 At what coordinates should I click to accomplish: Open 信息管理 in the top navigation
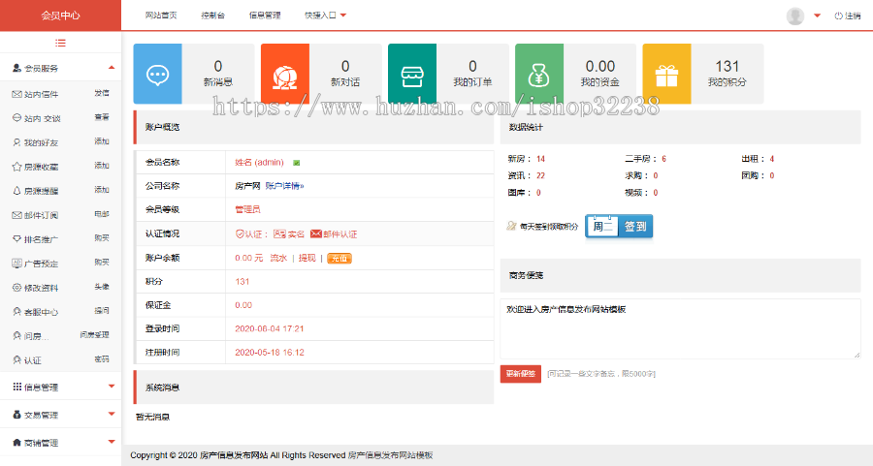[265, 16]
